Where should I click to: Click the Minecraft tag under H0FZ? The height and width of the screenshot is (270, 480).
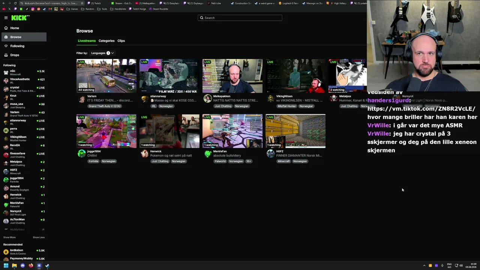point(283,161)
